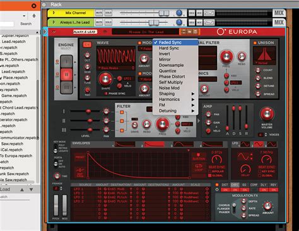Toggle the REV effect ON button

tap(274, 190)
